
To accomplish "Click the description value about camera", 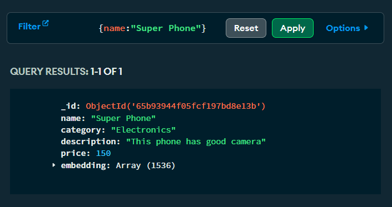I will pyautogui.click(x=196, y=142).
